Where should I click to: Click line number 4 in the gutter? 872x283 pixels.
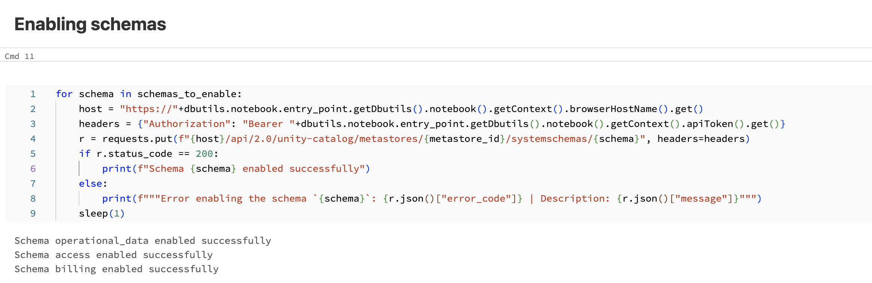coord(33,139)
